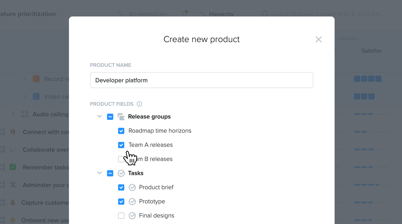Image resolution: width=402 pixels, height=224 pixels.
Task: Open the filter icon with green dot
Action: 184,14
